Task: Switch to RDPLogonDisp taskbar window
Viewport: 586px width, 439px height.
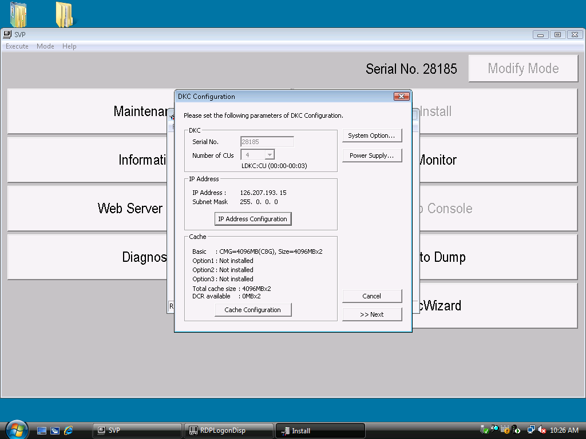Action: pos(224,430)
